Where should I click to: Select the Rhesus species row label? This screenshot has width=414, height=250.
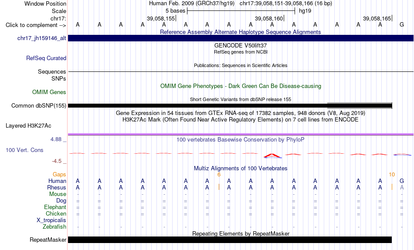click(57, 187)
